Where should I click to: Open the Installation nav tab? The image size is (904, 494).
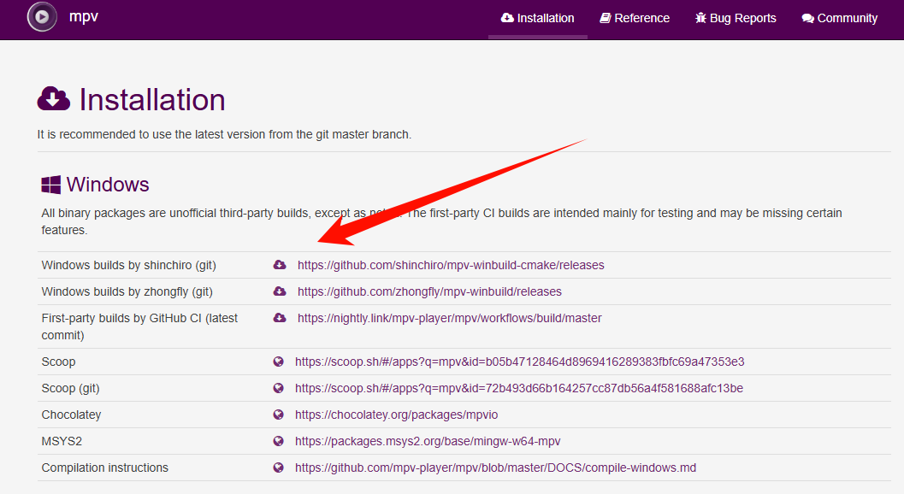pos(537,19)
